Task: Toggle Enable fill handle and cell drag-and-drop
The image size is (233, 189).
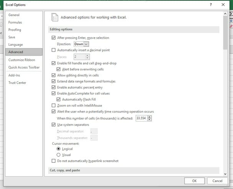Action: (x=53, y=63)
